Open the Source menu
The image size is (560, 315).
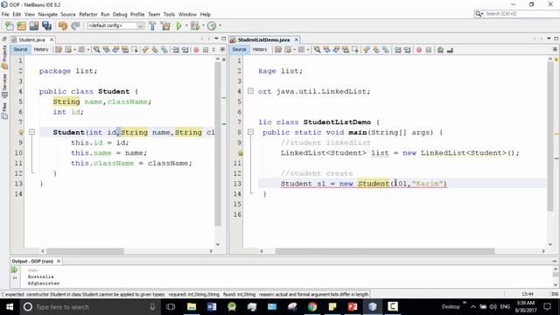click(68, 14)
